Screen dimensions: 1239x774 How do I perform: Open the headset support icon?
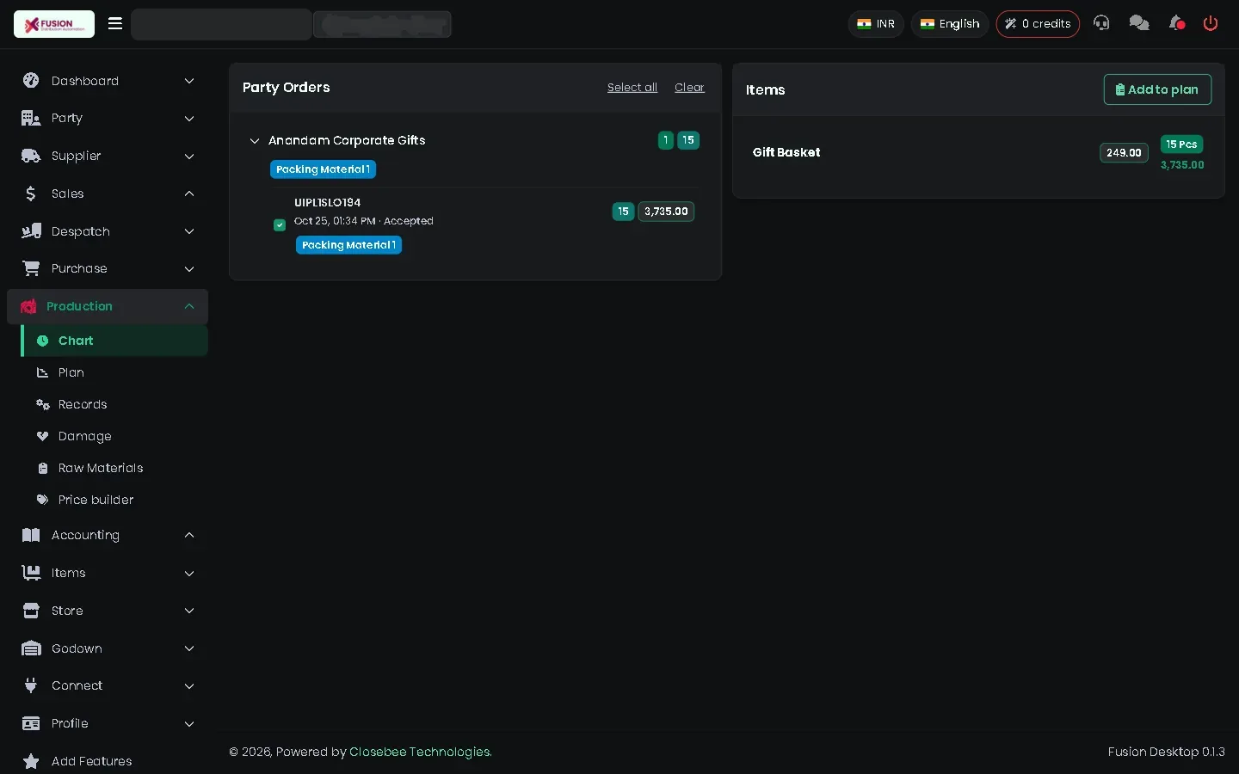click(1101, 23)
